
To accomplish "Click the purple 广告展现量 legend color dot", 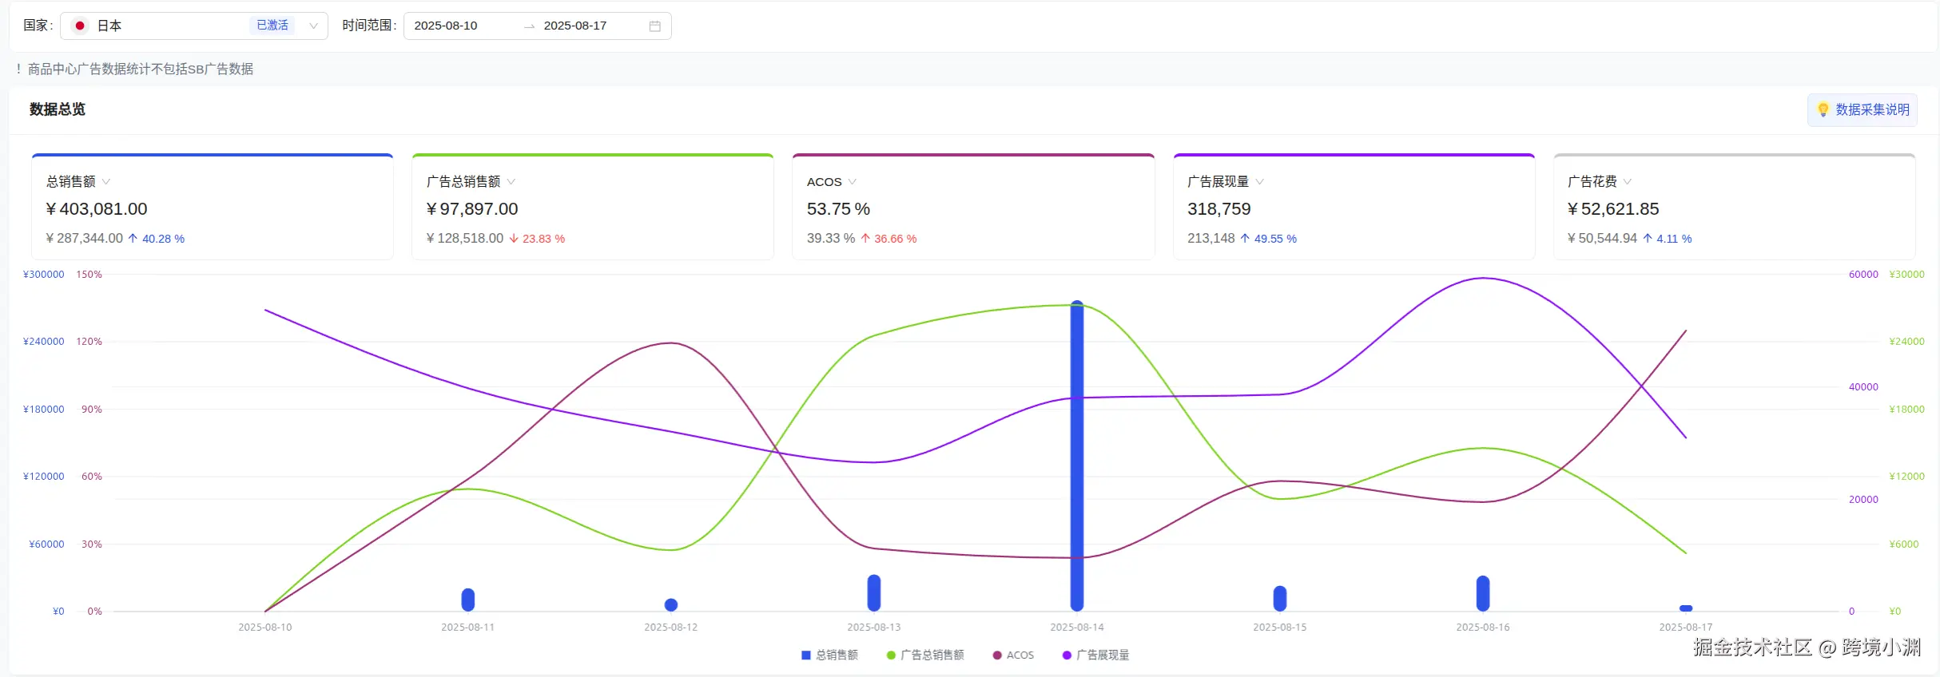I will (x=1067, y=655).
